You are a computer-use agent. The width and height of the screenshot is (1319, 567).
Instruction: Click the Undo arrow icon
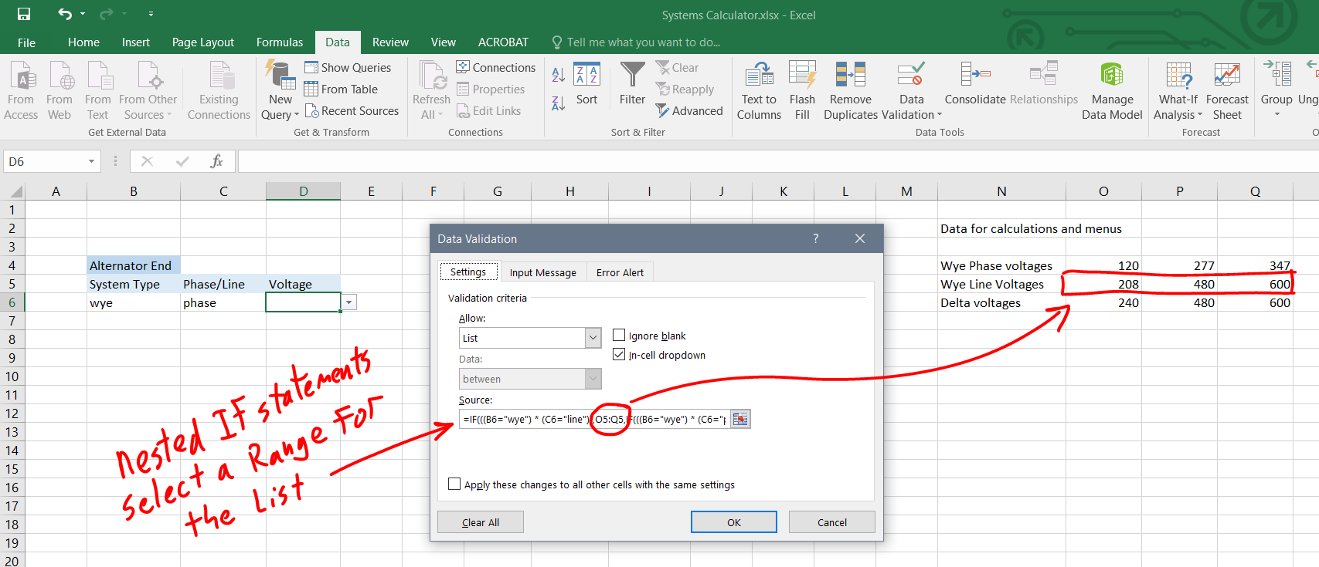tap(65, 14)
